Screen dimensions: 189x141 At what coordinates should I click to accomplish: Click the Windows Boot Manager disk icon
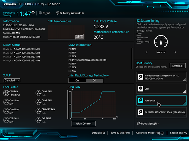pyautogui.click(x=141, y=77)
